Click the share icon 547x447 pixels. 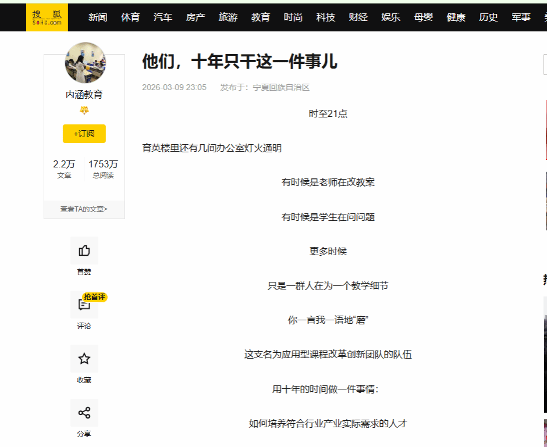point(84,413)
